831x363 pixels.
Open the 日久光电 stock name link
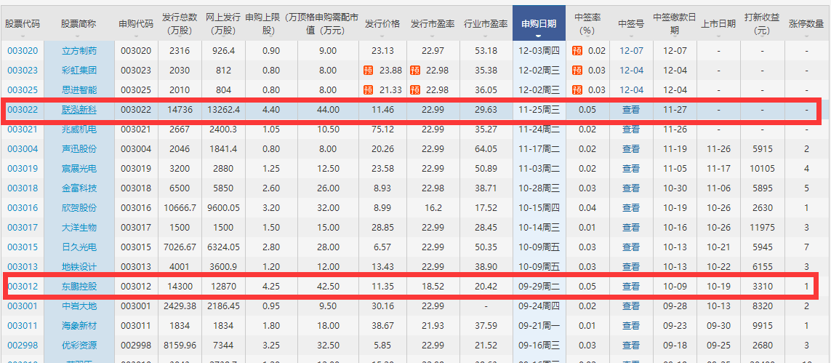tap(79, 247)
